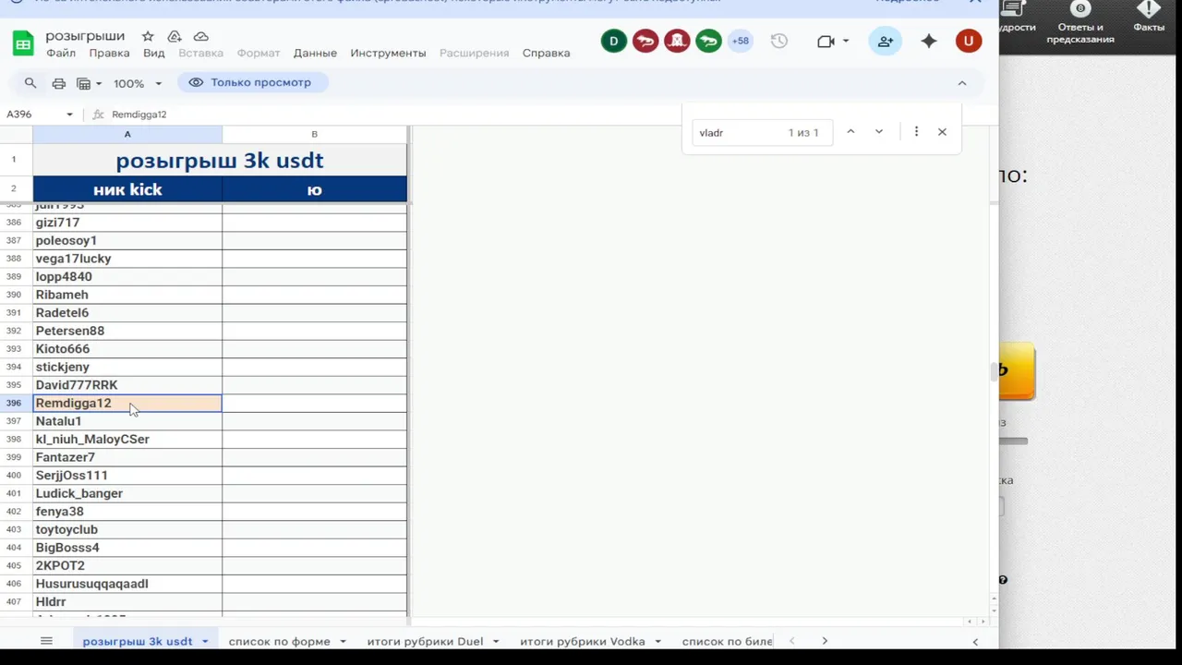Select row 400 header

(x=14, y=476)
